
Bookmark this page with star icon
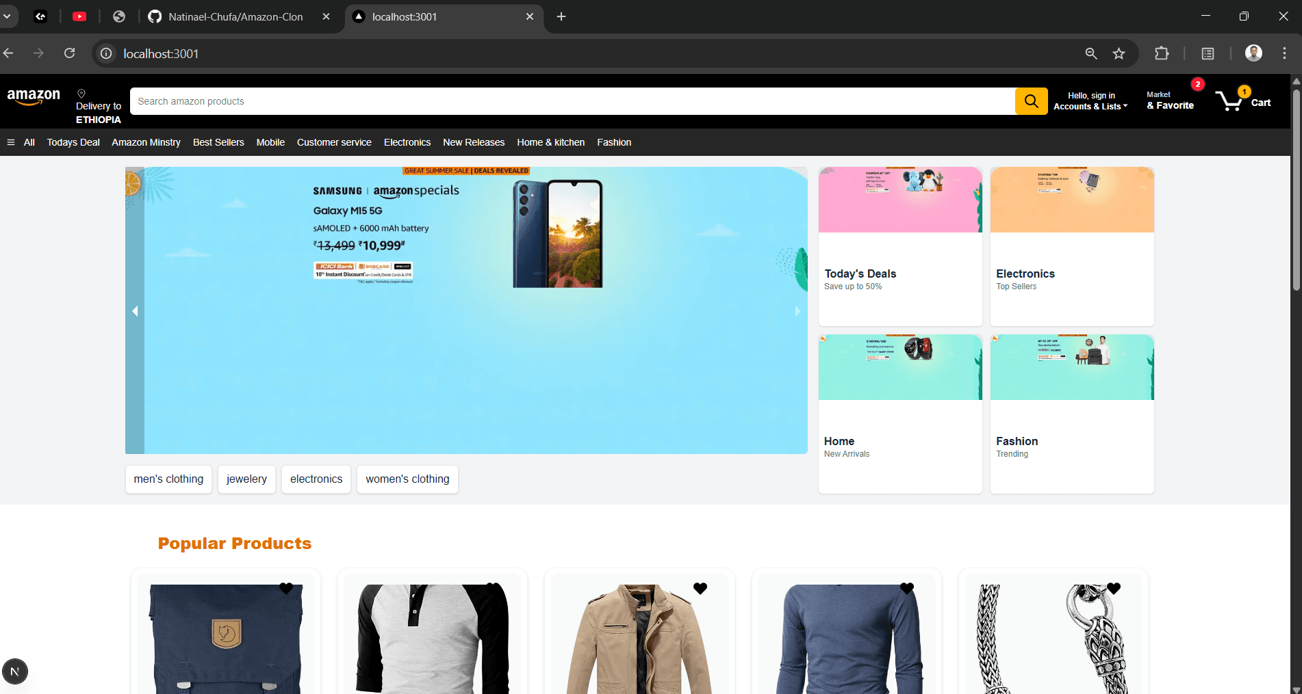pos(1119,53)
